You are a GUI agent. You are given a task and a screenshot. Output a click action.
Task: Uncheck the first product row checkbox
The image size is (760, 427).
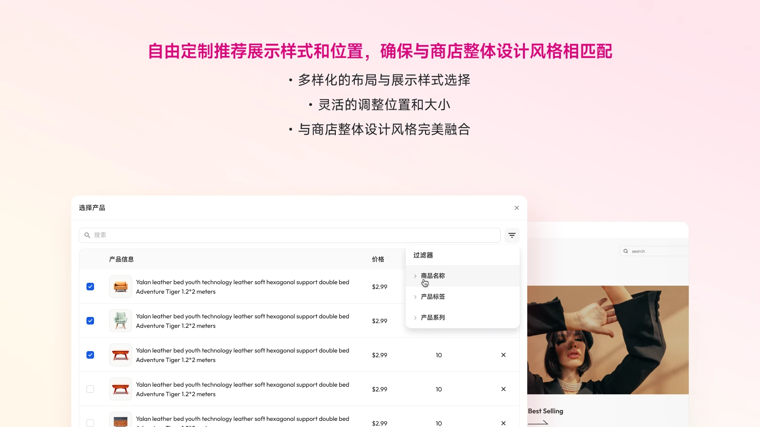[x=90, y=287]
